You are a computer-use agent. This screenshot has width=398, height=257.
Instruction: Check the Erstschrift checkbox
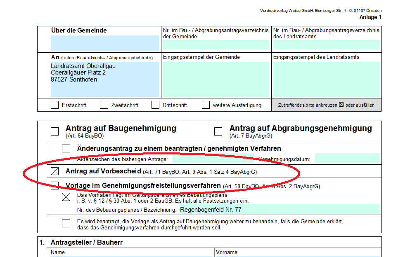pyautogui.click(x=54, y=105)
